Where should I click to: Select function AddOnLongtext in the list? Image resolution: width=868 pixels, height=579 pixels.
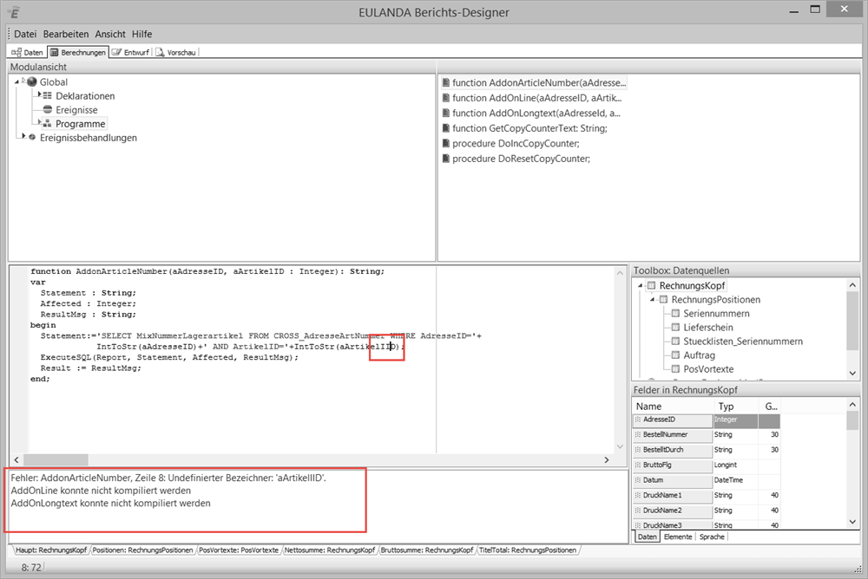[536, 113]
